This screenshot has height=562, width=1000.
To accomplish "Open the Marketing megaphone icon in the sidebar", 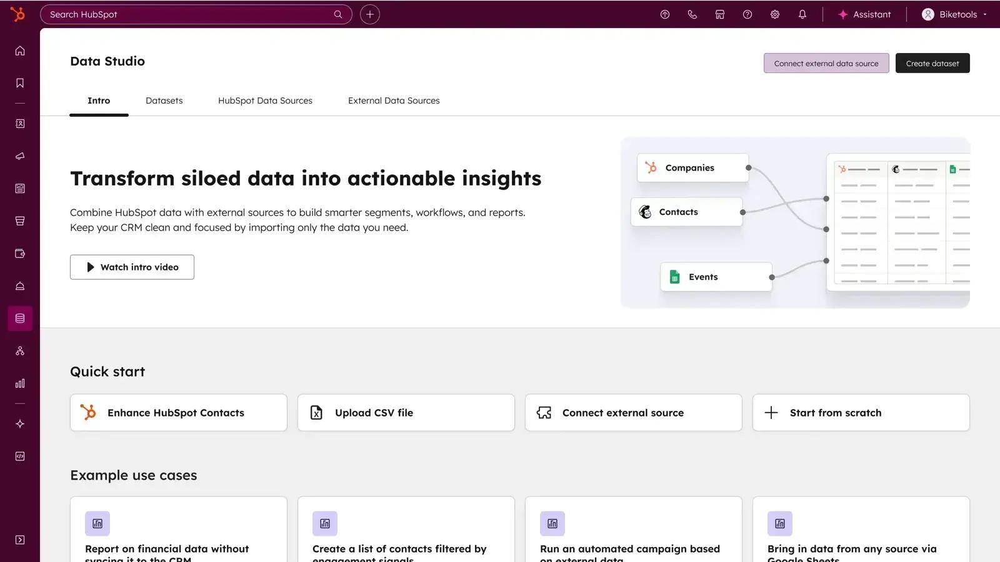I will (x=20, y=156).
